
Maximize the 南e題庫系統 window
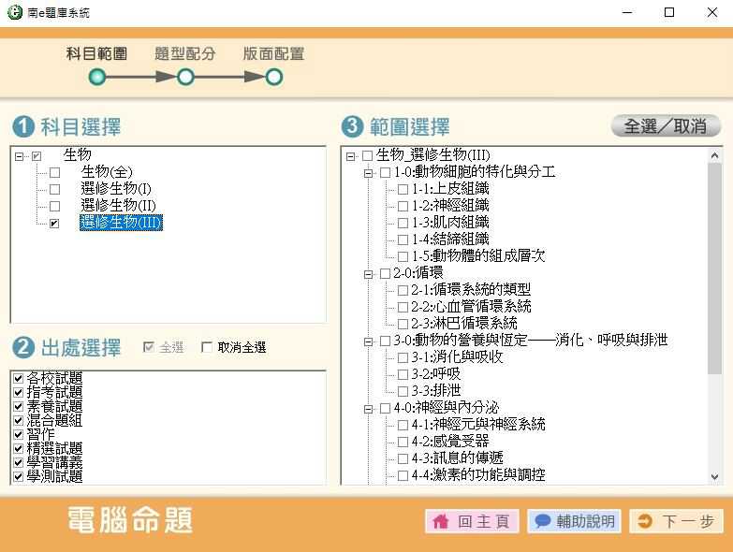tap(669, 12)
